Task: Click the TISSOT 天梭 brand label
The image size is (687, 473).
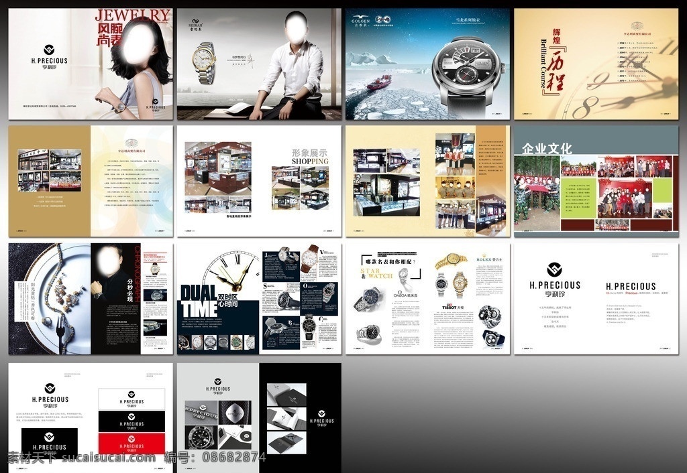Action: click(452, 307)
